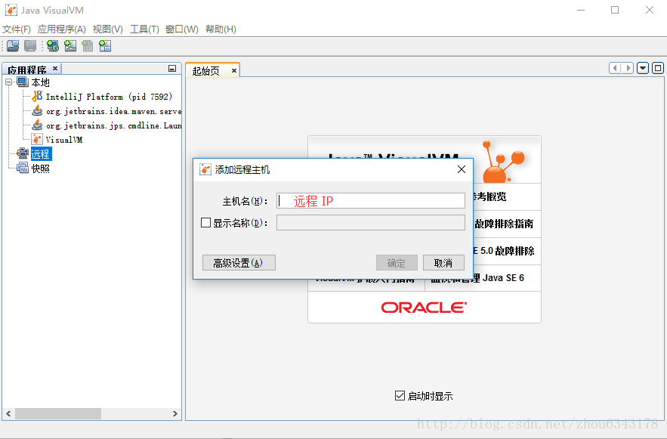
Task: Click the 显示名称(D) text field
Action: point(370,222)
